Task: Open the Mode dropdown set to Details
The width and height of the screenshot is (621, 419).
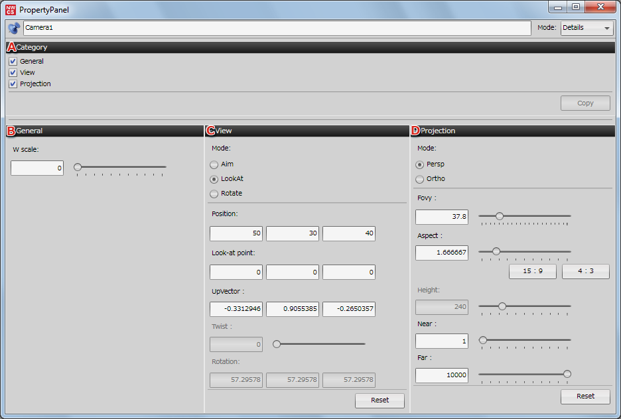Action: pos(586,28)
